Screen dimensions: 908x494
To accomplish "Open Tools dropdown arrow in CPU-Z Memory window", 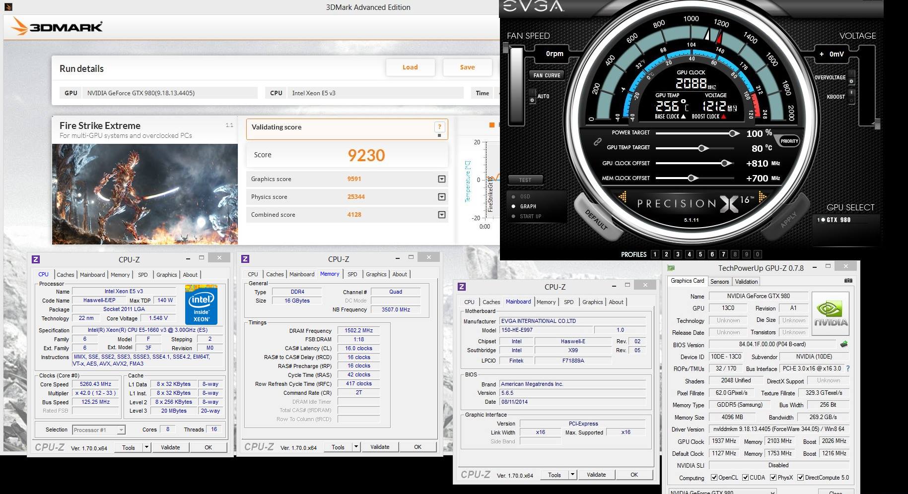I will click(356, 447).
